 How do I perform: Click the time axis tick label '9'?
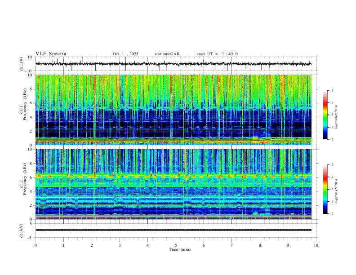point(288,245)
